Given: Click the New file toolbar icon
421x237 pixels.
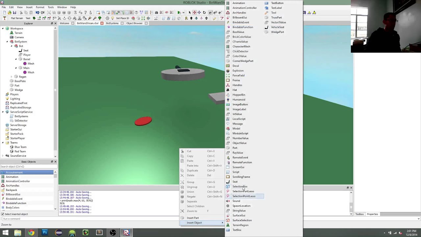Looking at the screenshot, I should (x=5, y=13).
